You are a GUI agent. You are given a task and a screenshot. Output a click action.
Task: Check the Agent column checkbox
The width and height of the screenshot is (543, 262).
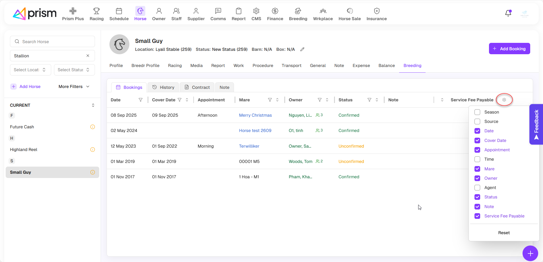(x=477, y=188)
